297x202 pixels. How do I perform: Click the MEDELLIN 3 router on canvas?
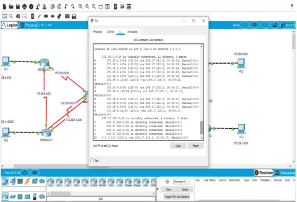click(46, 133)
